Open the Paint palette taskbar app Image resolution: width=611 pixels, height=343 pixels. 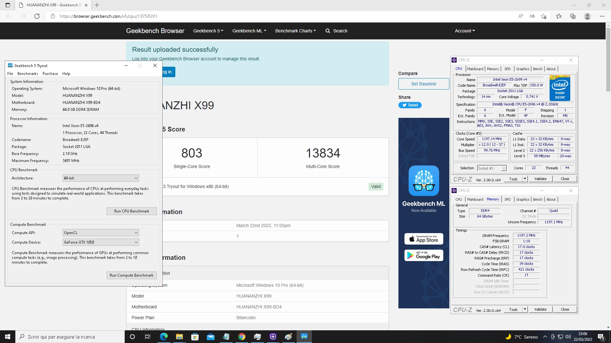coord(288,337)
